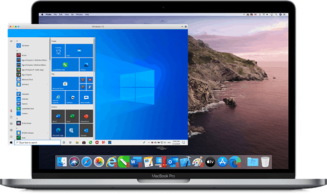Open the PowerPoint tile under Explore

[86, 116]
